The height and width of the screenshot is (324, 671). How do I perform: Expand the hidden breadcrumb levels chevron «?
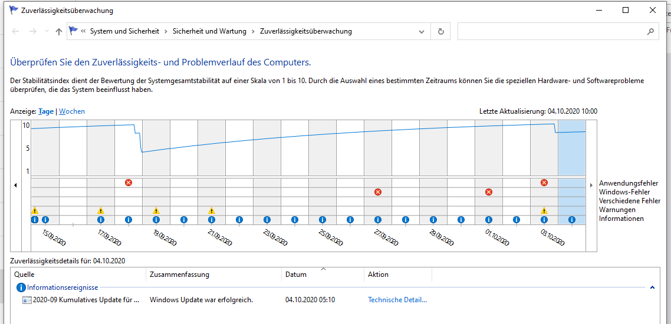click(83, 31)
